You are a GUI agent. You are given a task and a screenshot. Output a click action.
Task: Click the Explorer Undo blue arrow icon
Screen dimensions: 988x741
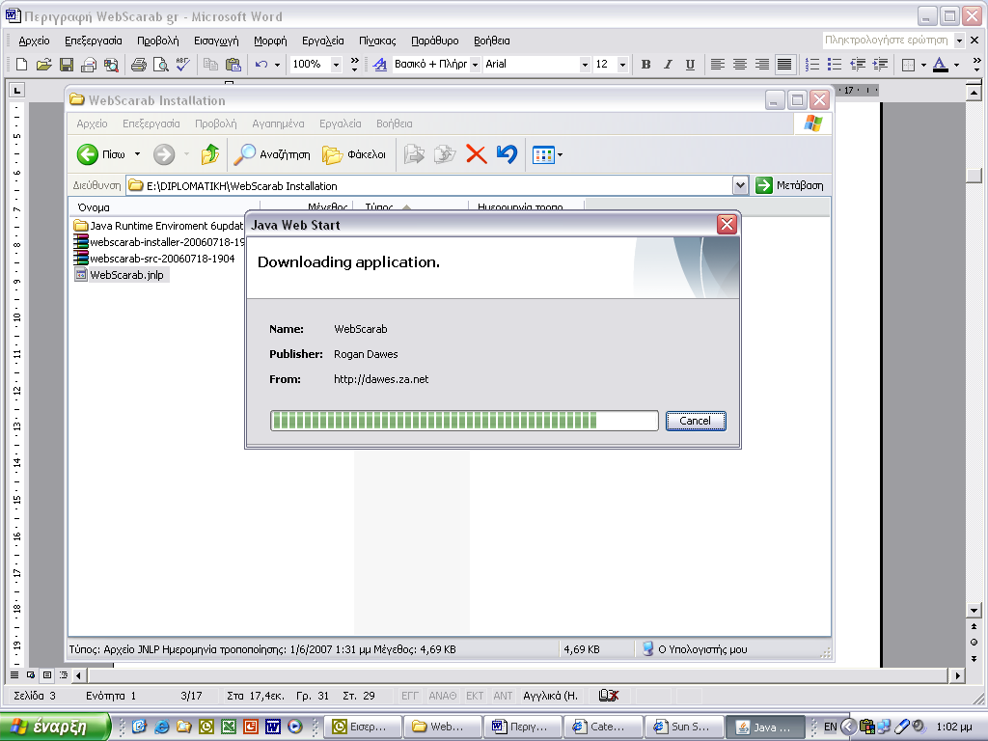click(507, 154)
